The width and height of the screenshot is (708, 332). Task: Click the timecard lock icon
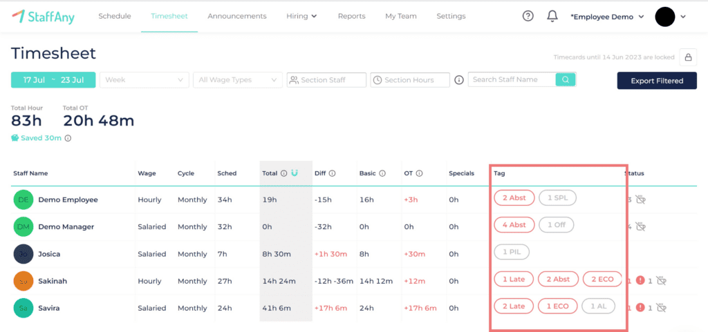tap(688, 57)
